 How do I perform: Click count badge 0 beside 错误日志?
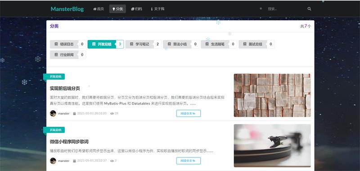(82, 44)
